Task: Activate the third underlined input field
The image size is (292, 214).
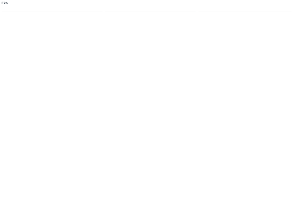Action: (x=245, y=10)
